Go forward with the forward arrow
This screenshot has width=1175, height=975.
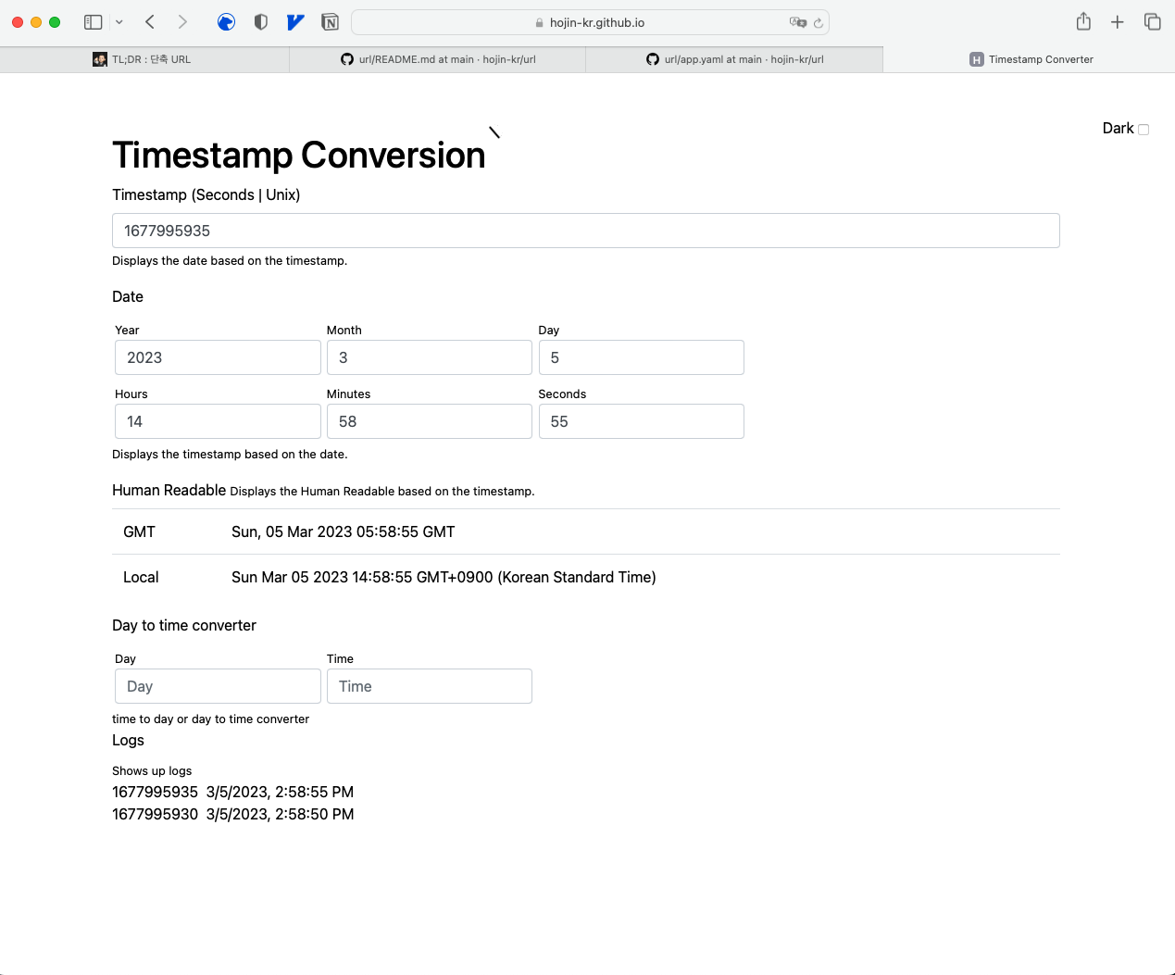(x=182, y=21)
